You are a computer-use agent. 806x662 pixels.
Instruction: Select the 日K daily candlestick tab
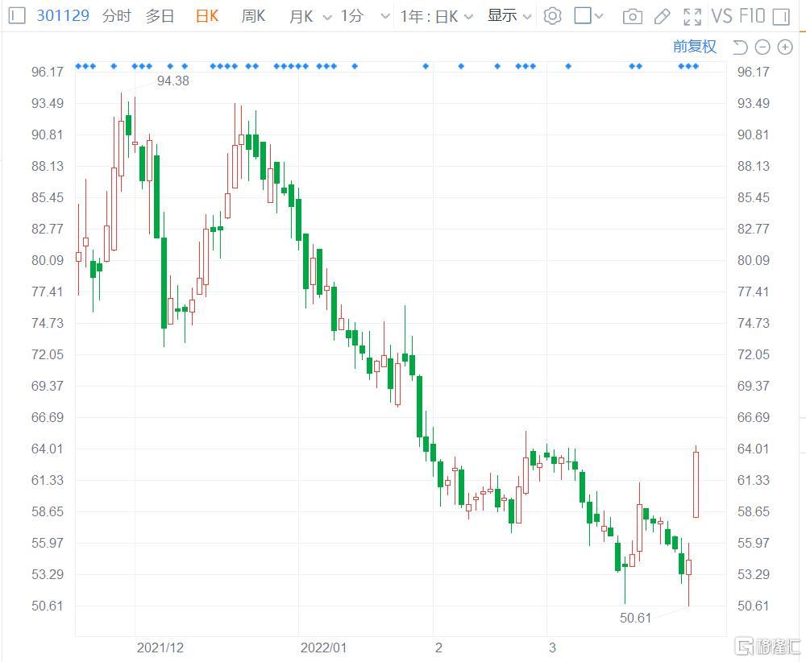point(207,16)
